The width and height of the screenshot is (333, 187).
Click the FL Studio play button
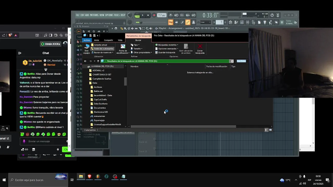tap(143, 15)
